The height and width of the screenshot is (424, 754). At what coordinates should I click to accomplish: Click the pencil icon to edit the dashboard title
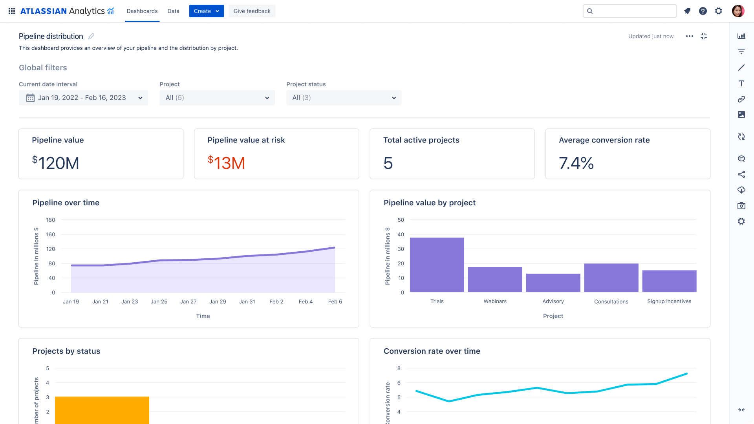tap(91, 36)
